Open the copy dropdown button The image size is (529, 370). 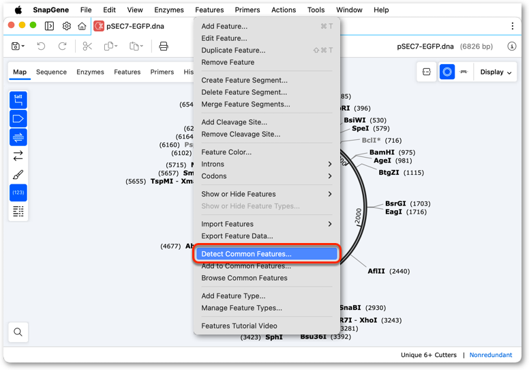pos(110,46)
